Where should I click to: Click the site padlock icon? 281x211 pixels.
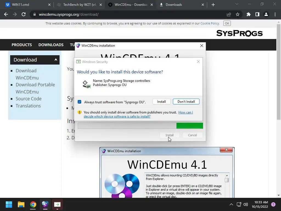click(x=35, y=14)
